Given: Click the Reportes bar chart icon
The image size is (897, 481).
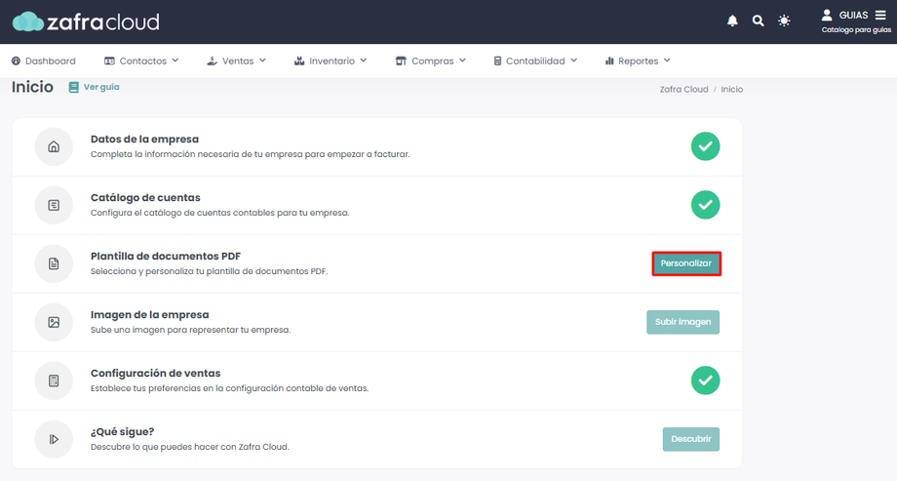Looking at the screenshot, I should point(609,60).
